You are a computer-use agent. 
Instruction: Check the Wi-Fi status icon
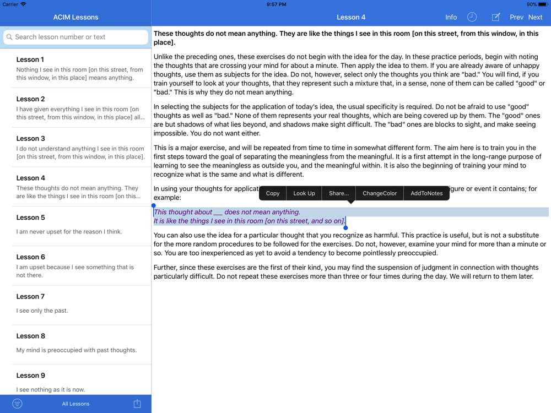tap(23, 4)
